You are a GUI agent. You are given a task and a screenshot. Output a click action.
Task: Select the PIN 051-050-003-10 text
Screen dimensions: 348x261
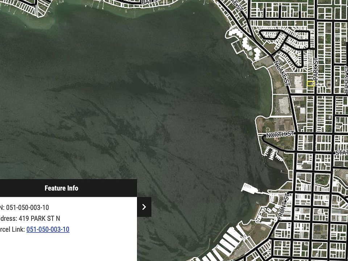click(x=24, y=207)
